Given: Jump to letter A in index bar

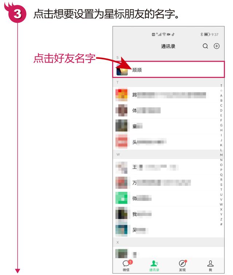Looking at the screenshot, I should (221, 96).
